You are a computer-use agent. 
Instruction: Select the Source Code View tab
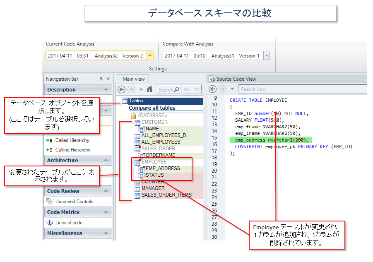click(236, 79)
